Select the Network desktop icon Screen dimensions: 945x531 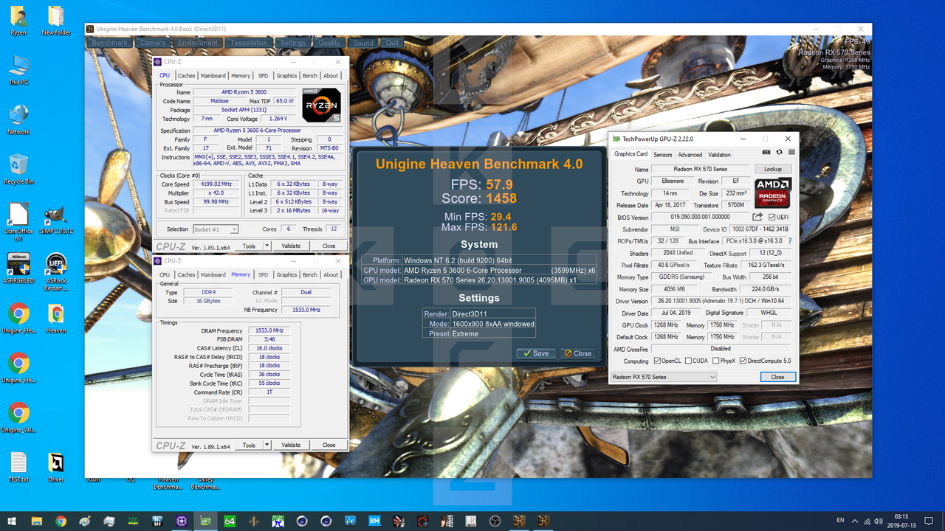pyautogui.click(x=18, y=119)
